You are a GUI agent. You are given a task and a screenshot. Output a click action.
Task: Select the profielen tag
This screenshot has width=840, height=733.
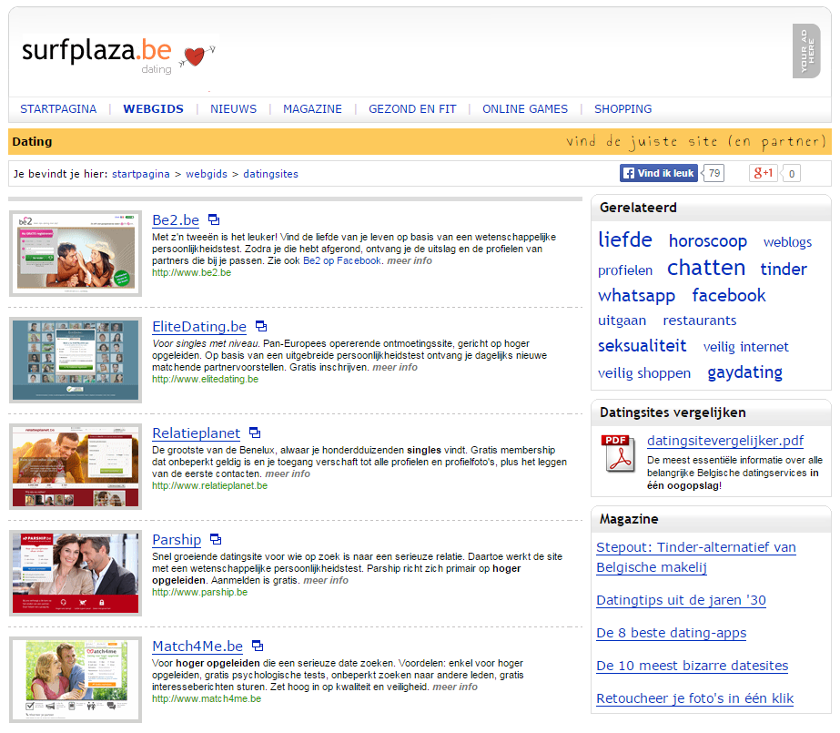coord(625,270)
